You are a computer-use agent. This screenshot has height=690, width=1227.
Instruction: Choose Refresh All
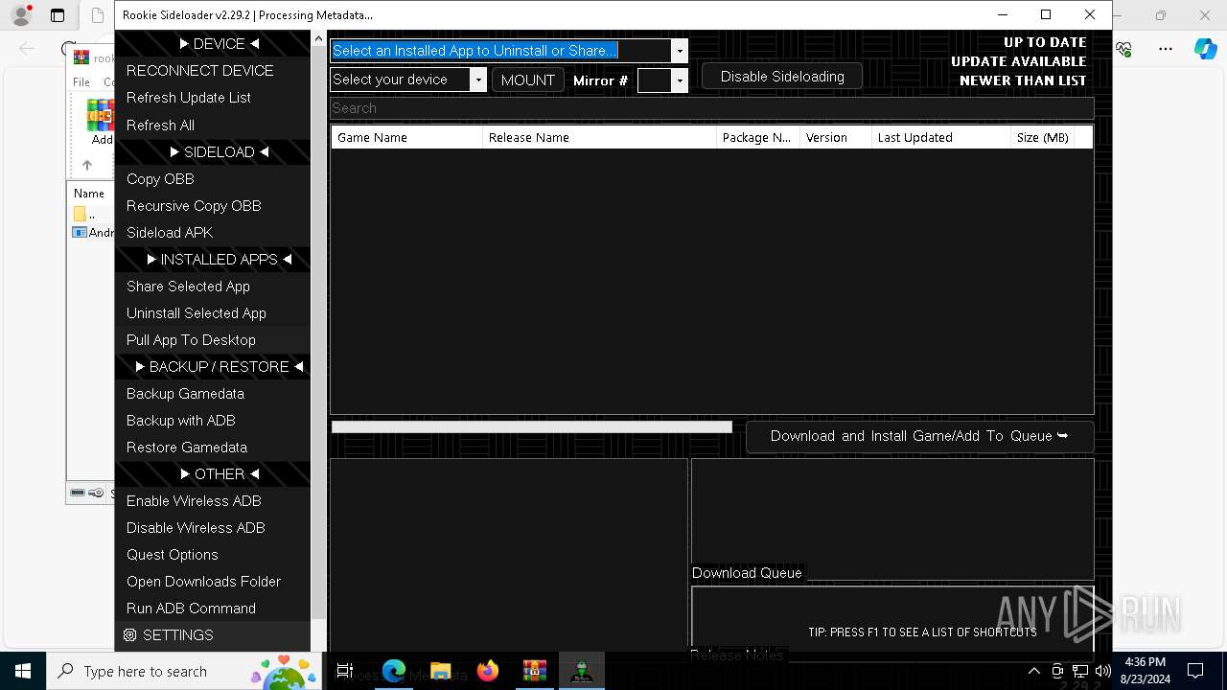pyautogui.click(x=213, y=126)
